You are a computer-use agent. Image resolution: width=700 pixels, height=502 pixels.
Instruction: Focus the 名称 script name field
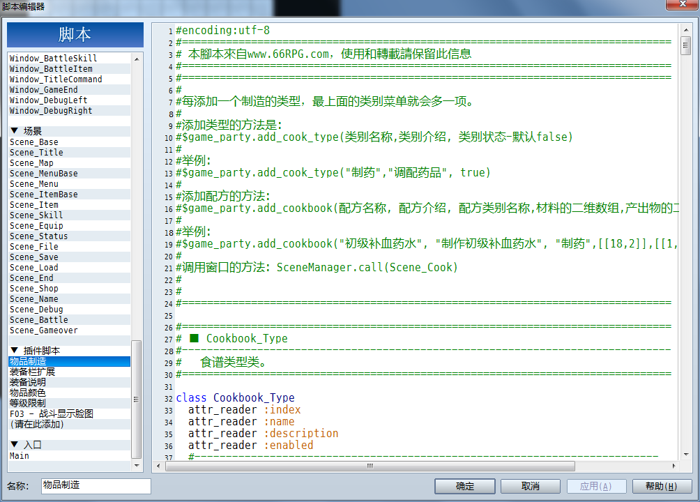tap(96, 486)
